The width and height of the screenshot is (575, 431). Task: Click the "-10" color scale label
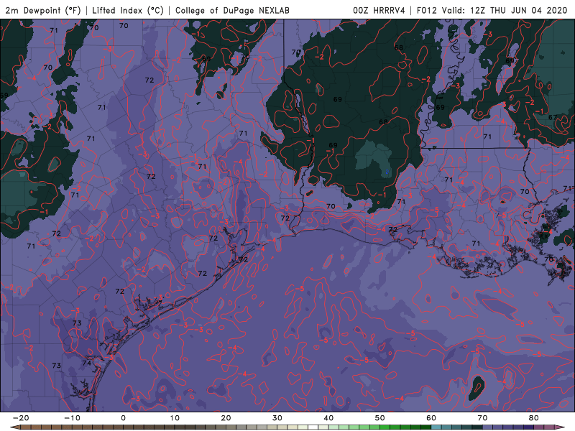point(72,418)
